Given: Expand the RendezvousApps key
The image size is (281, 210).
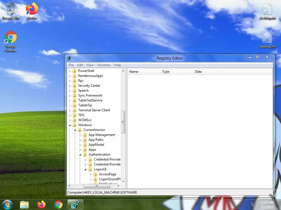Looking at the screenshot, I should point(70,76).
